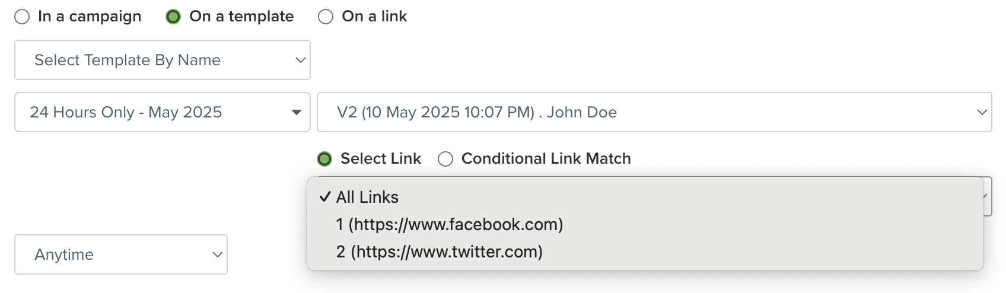Select the 'In a campaign' radio button
This screenshot has height=293, width=1006.
tap(22, 17)
